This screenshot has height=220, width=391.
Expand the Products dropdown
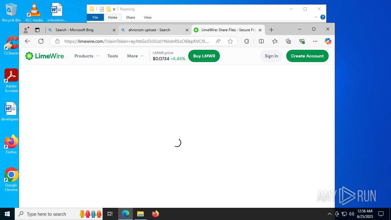click(87, 56)
